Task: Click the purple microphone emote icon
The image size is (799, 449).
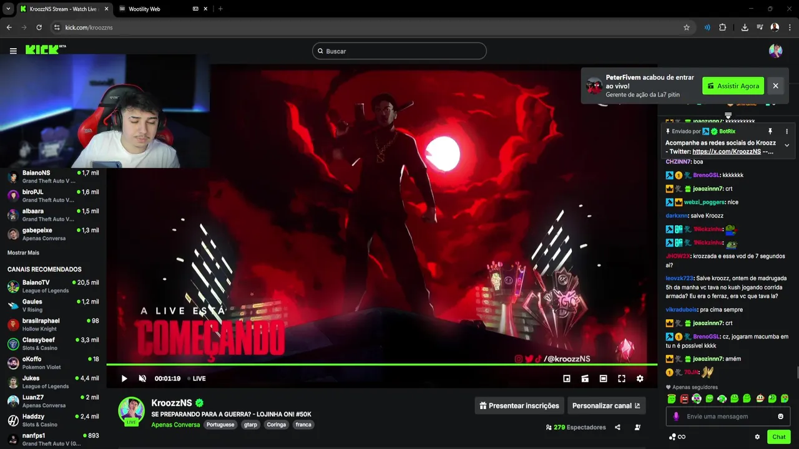Action: coord(675,416)
